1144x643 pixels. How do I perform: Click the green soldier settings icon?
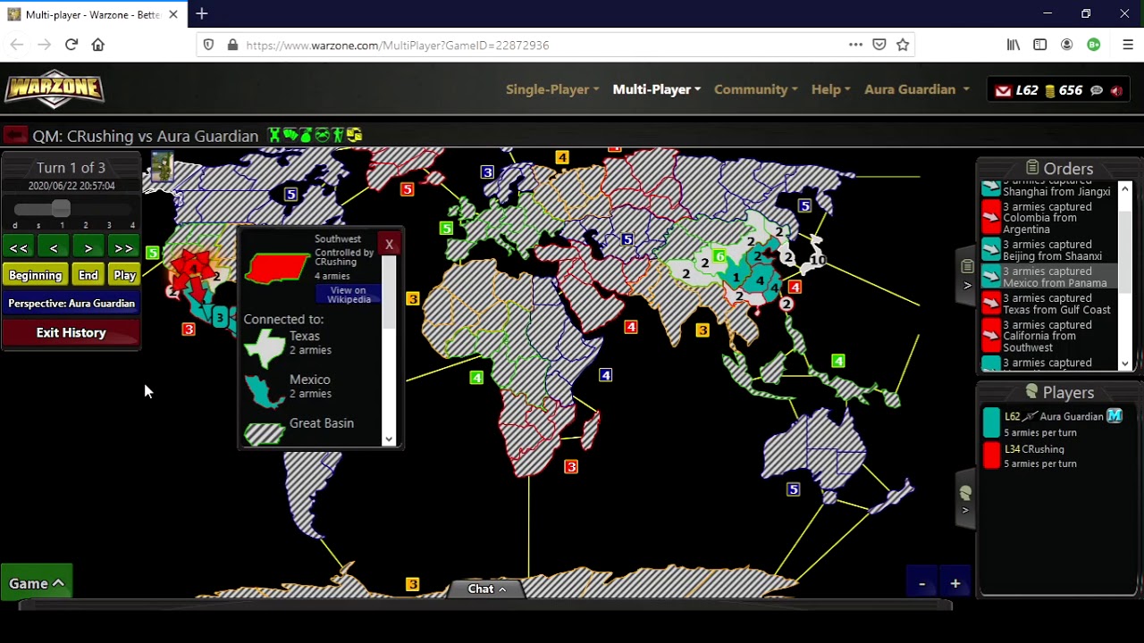[x=338, y=136]
